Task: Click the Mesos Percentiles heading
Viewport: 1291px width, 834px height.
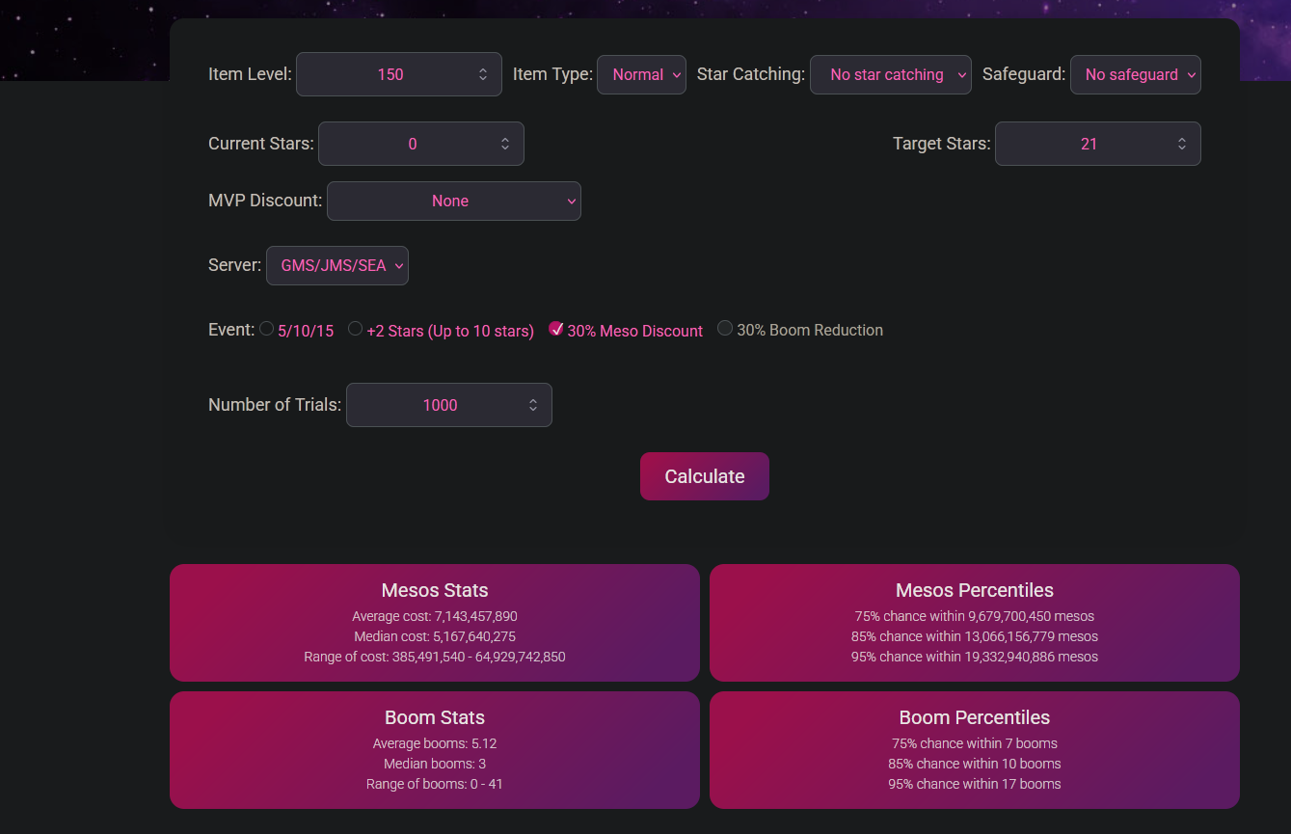Action: click(975, 590)
